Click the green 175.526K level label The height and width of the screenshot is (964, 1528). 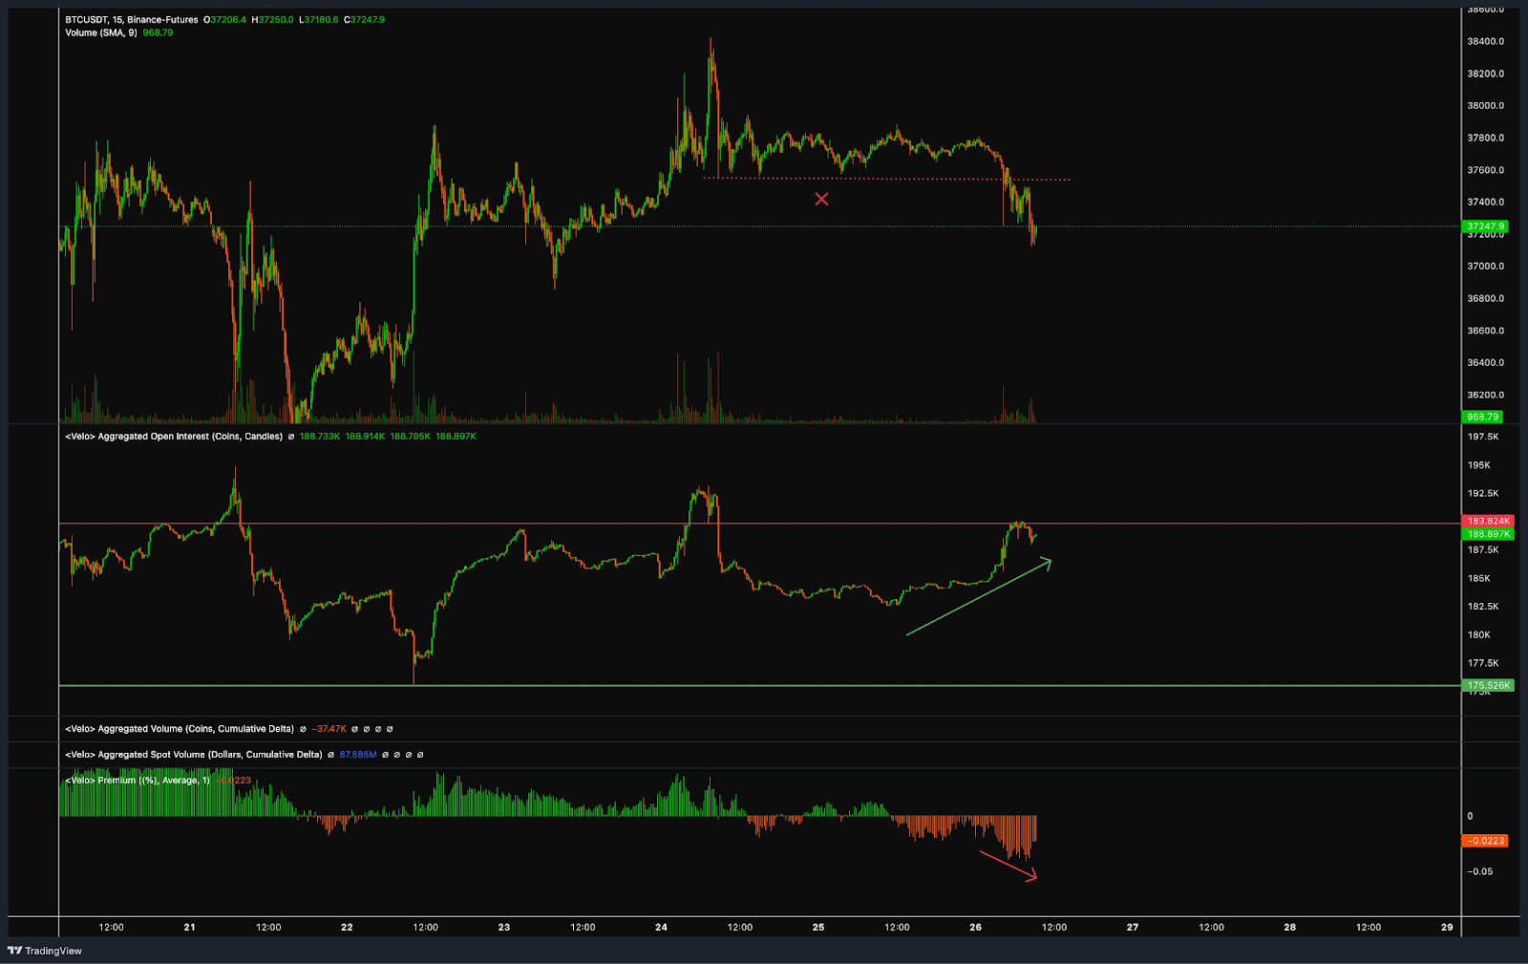pos(1488,685)
